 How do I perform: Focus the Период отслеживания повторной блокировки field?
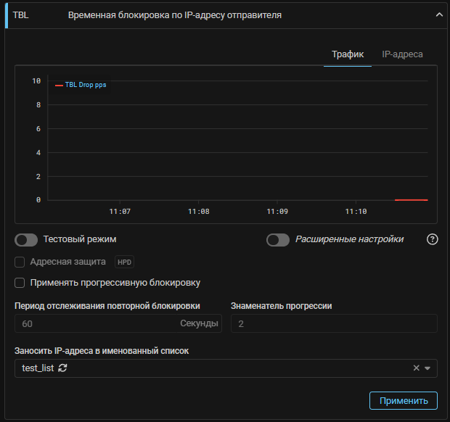98,323
